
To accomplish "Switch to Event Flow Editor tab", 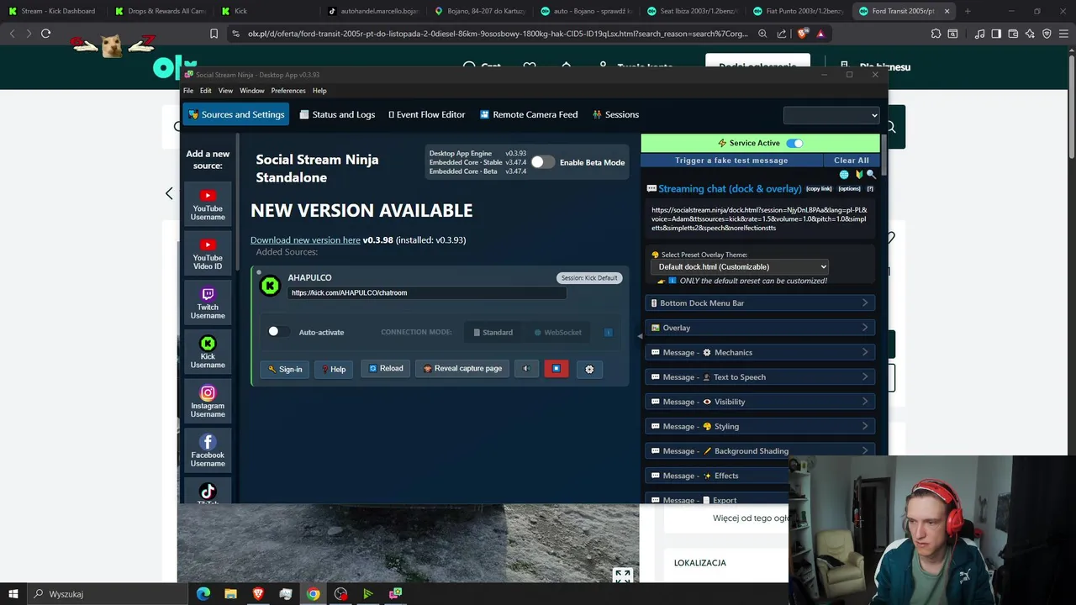I will click(426, 114).
